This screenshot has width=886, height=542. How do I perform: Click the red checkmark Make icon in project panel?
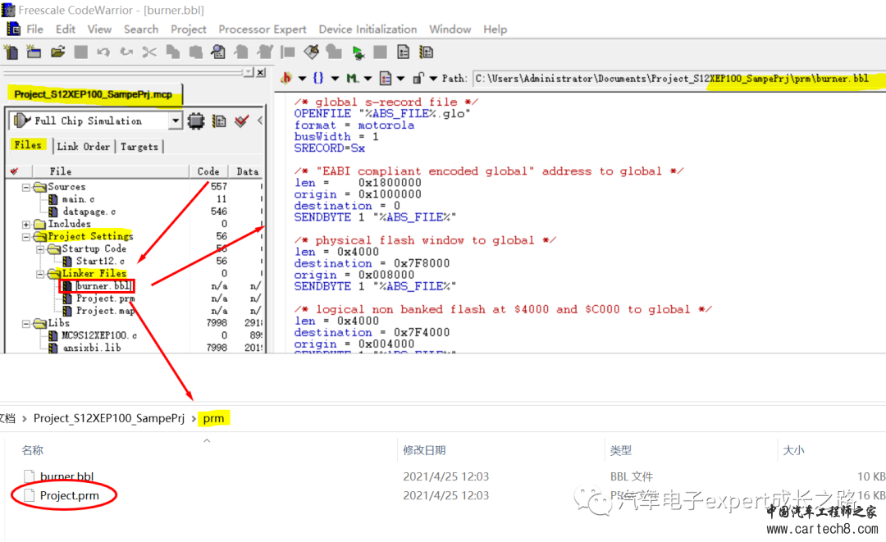point(242,121)
